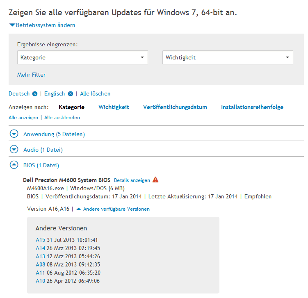Screen dimensions: 308x298
Task: Click the Wichtigkeit dropdown arrow
Action: (287, 57)
